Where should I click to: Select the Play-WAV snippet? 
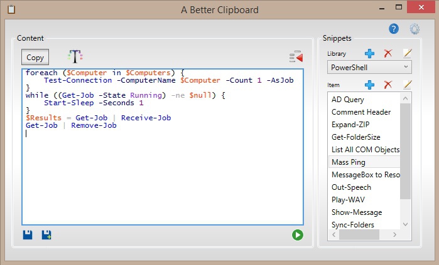pyautogui.click(x=364, y=200)
